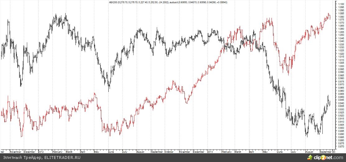
Task: Click the October label on the time axis
Action: [170, 152]
